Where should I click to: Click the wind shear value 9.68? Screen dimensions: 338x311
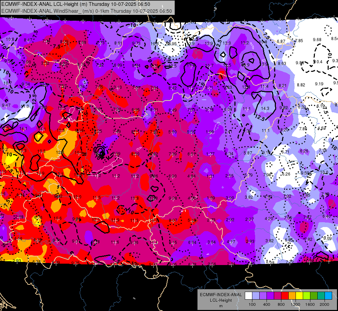pyautogui.click(x=317, y=40)
